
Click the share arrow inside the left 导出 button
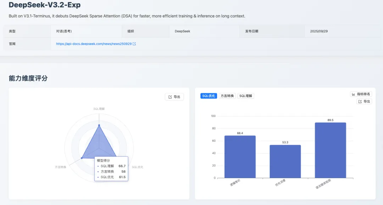pos(170,96)
